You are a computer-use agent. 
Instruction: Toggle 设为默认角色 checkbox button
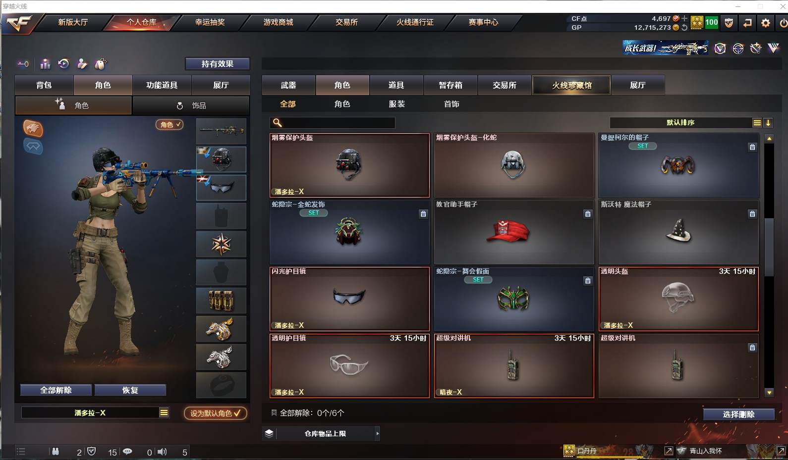(216, 413)
